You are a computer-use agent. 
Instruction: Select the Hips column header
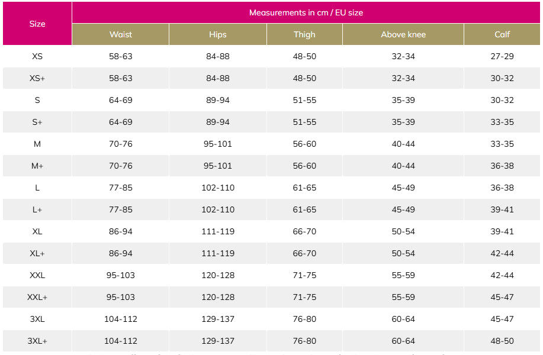point(218,34)
